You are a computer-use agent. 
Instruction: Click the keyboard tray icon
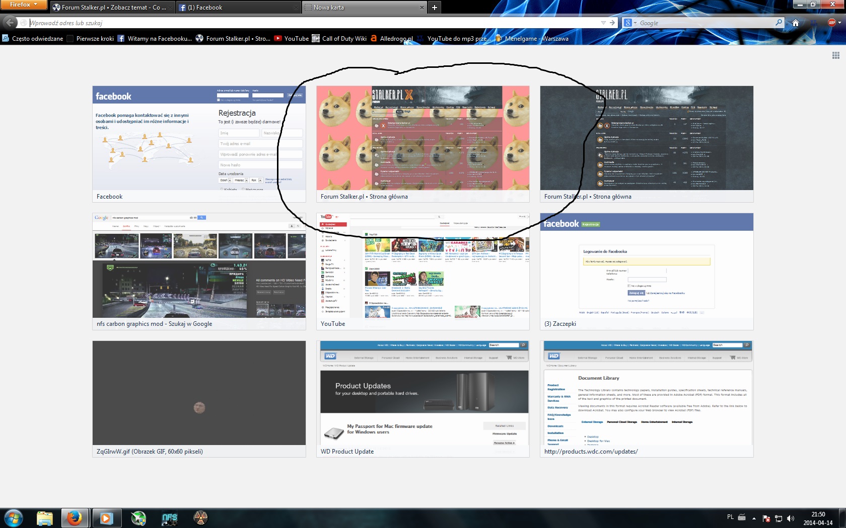click(x=742, y=517)
